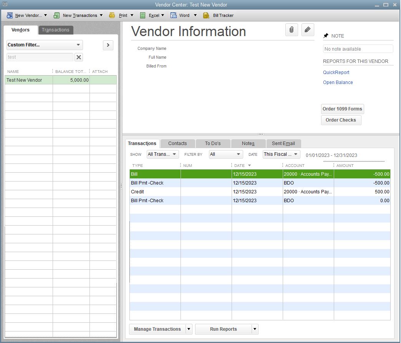Open the Excel dropdown arrow
This screenshot has width=401, height=343.
(x=162, y=15)
